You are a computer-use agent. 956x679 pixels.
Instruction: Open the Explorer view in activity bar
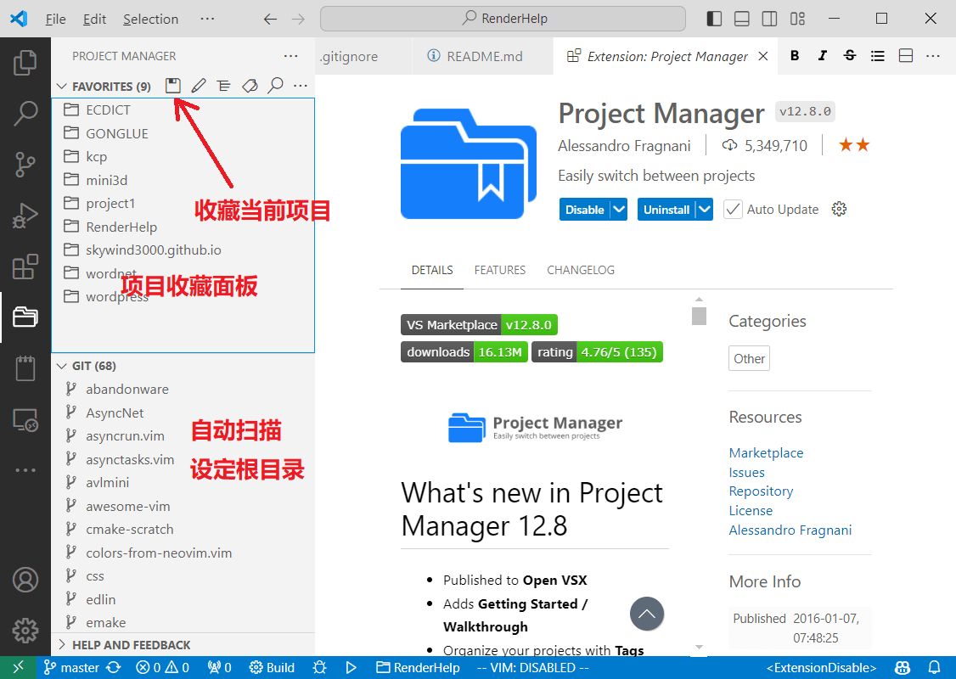[25, 63]
